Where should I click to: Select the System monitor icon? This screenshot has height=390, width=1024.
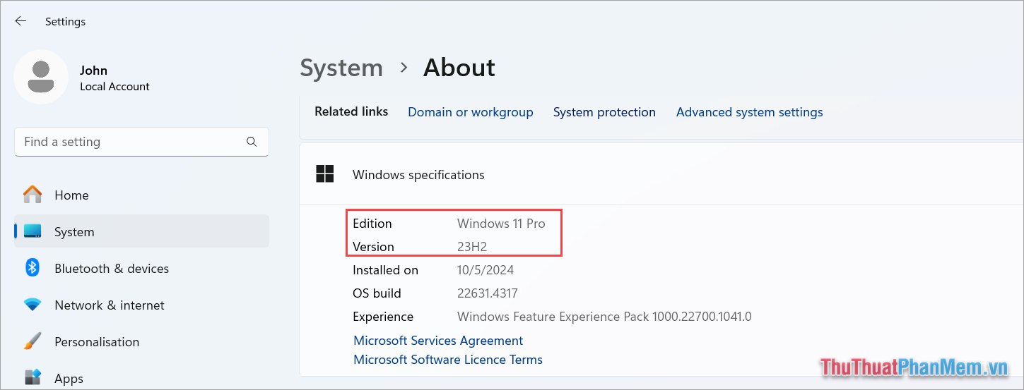tap(33, 231)
